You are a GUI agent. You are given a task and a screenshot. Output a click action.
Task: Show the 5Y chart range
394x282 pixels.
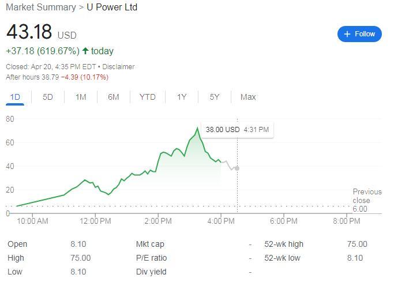[215, 97]
